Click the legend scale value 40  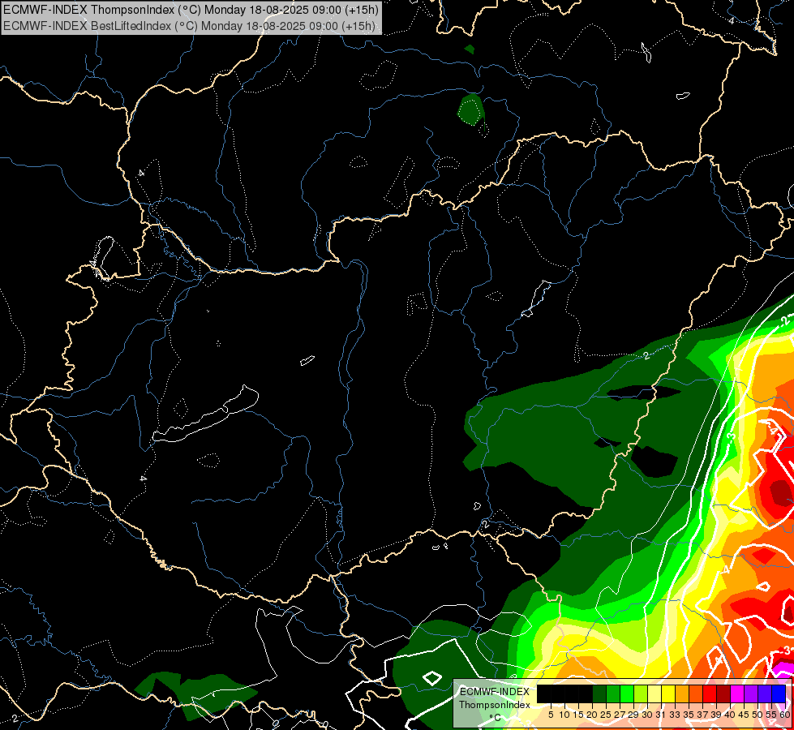730,715
